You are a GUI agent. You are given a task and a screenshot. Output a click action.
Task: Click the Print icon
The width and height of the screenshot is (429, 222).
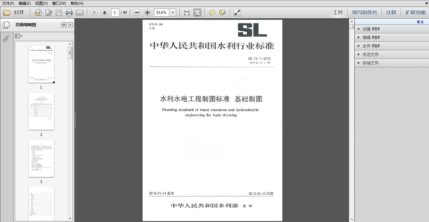point(69,13)
